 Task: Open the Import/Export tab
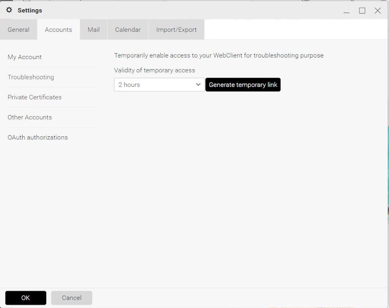tap(176, 30)
